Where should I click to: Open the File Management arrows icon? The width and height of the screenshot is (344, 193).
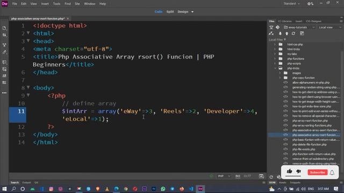pos(4,35)
